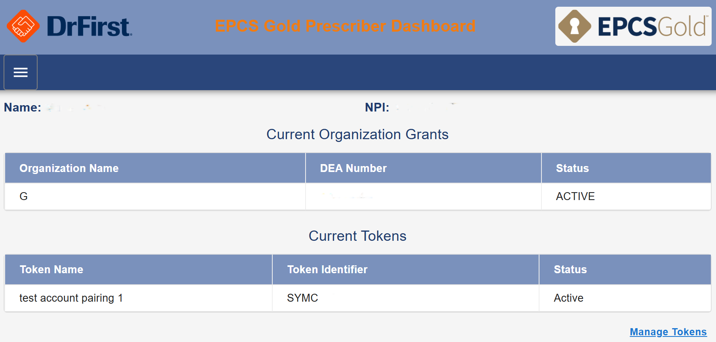This screenshot has width=716, height=342.
Task: Click the Status header in Current Tokens
Action: click(x=570, y=270)
